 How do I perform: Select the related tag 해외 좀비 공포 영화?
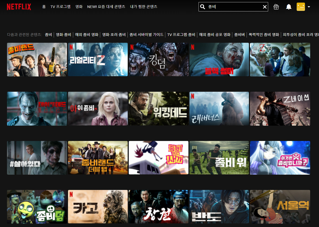point(215,34)
